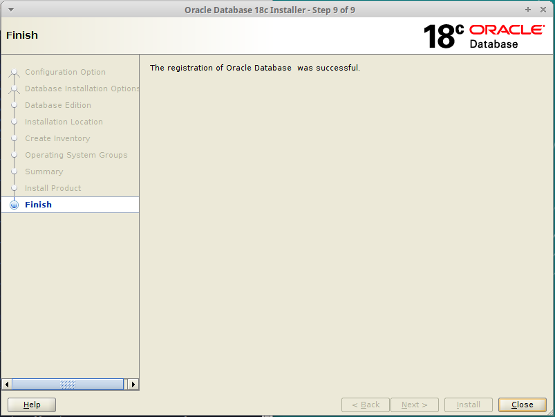The width and height of the screenshot is (555, 417).
Task: Click the blue Finish step bullet icon
Action: coord(14,205)
